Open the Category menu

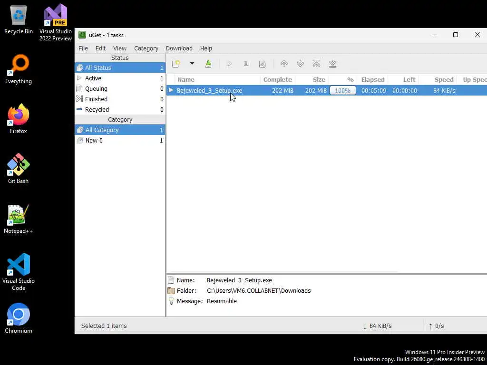[x=146, y=48]
